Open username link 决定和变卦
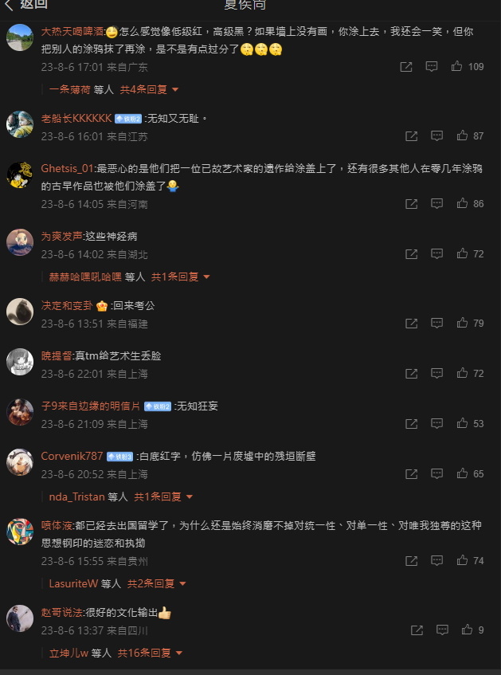This screenshot has height=675, width=501. pyautogui.click(x=67, y=306)
